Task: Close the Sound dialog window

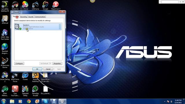Action: click(x=62, y=12)
